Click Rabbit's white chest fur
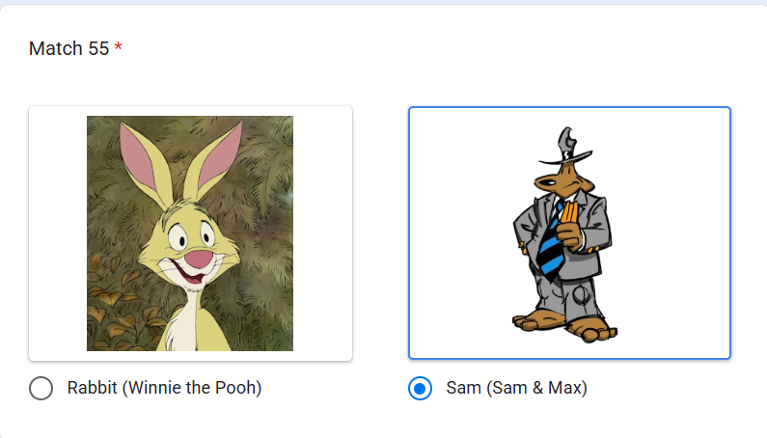The image size is (767, 438). [x=182, y=325]
